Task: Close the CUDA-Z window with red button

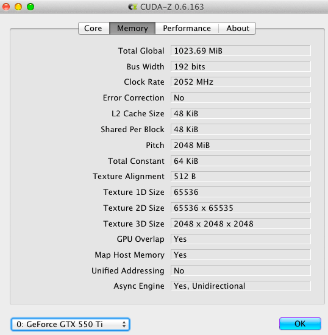Action: pos(6,7)
